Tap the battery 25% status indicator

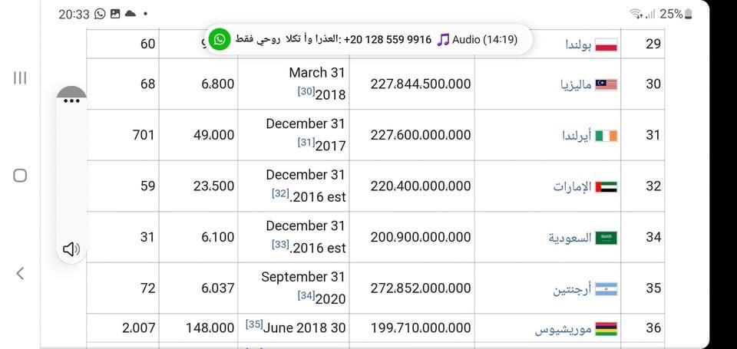pos(676,14)
